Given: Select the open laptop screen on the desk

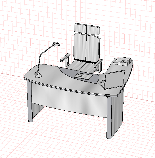Looking at the screenshot, I should [x=115, y=80].
